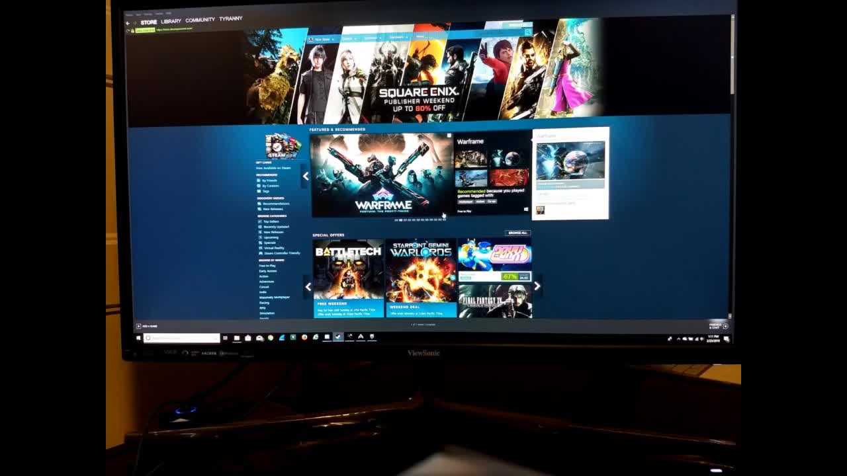Show previous featured game with left arrow

305,176
